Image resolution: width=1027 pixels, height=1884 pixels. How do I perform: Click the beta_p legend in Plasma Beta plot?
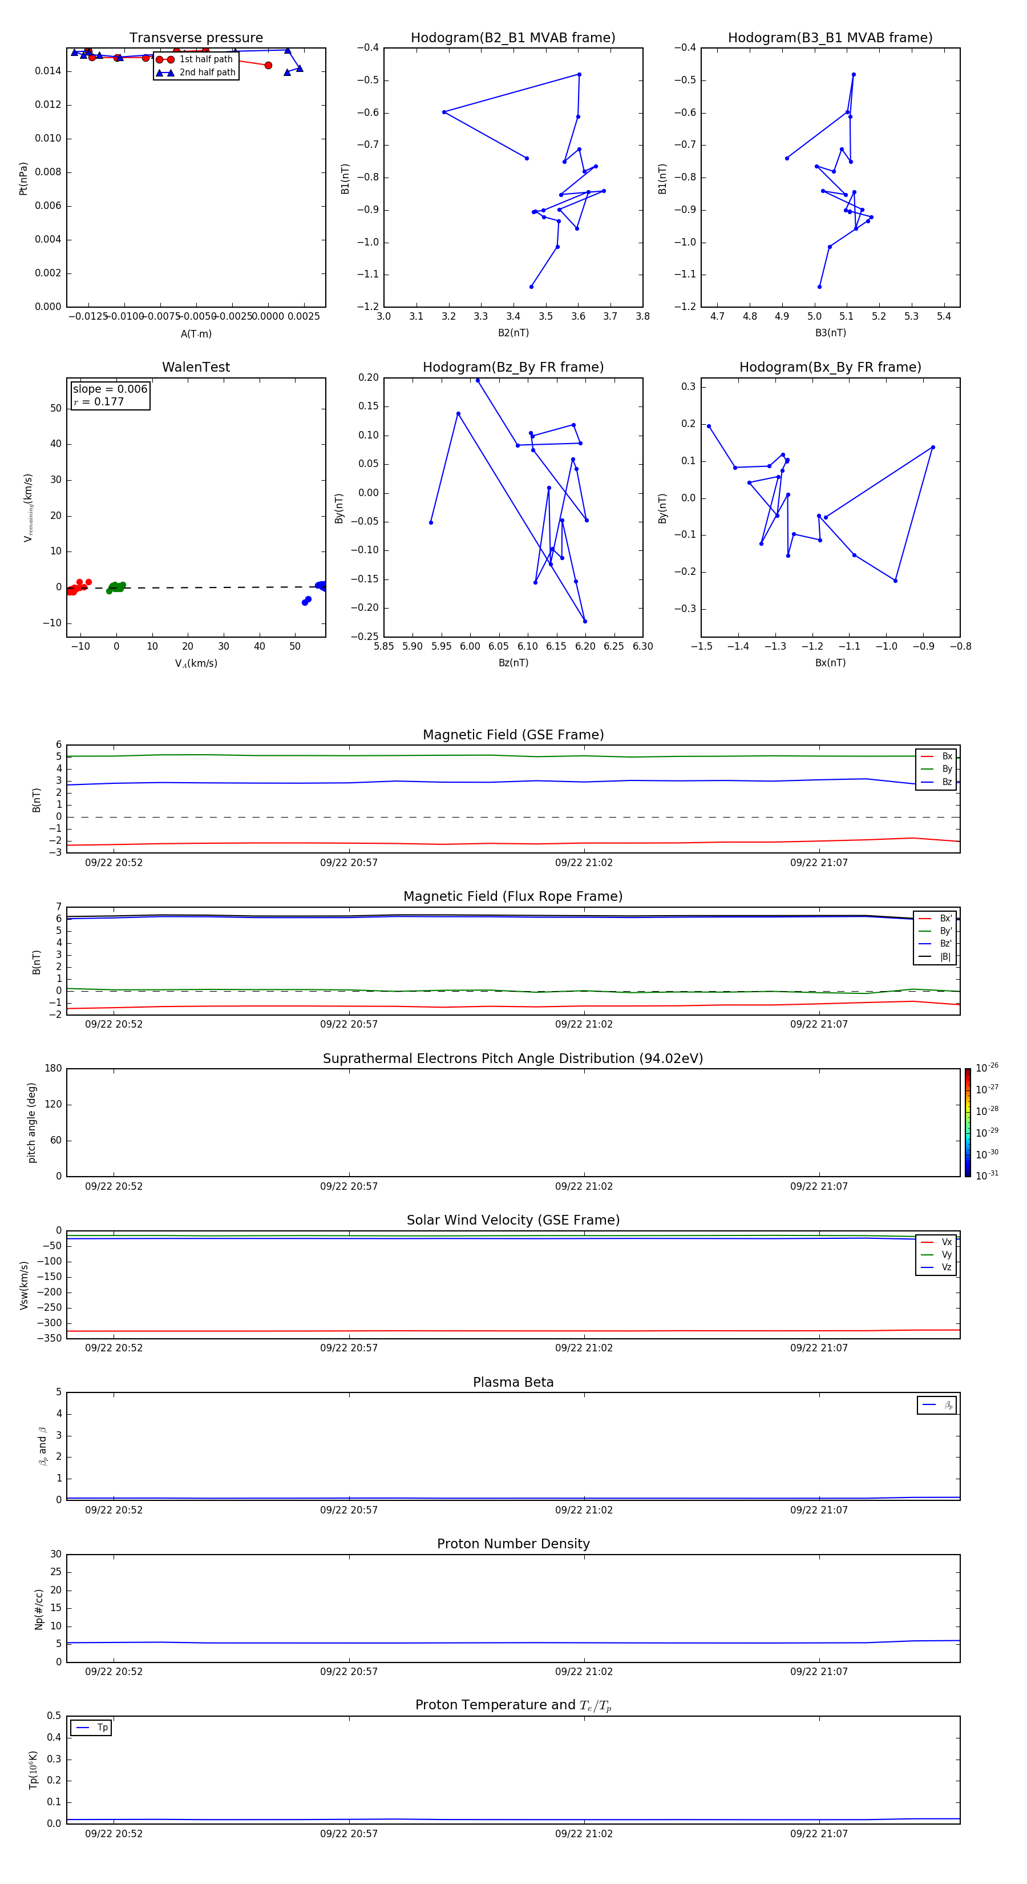[x=937, y=1405]
